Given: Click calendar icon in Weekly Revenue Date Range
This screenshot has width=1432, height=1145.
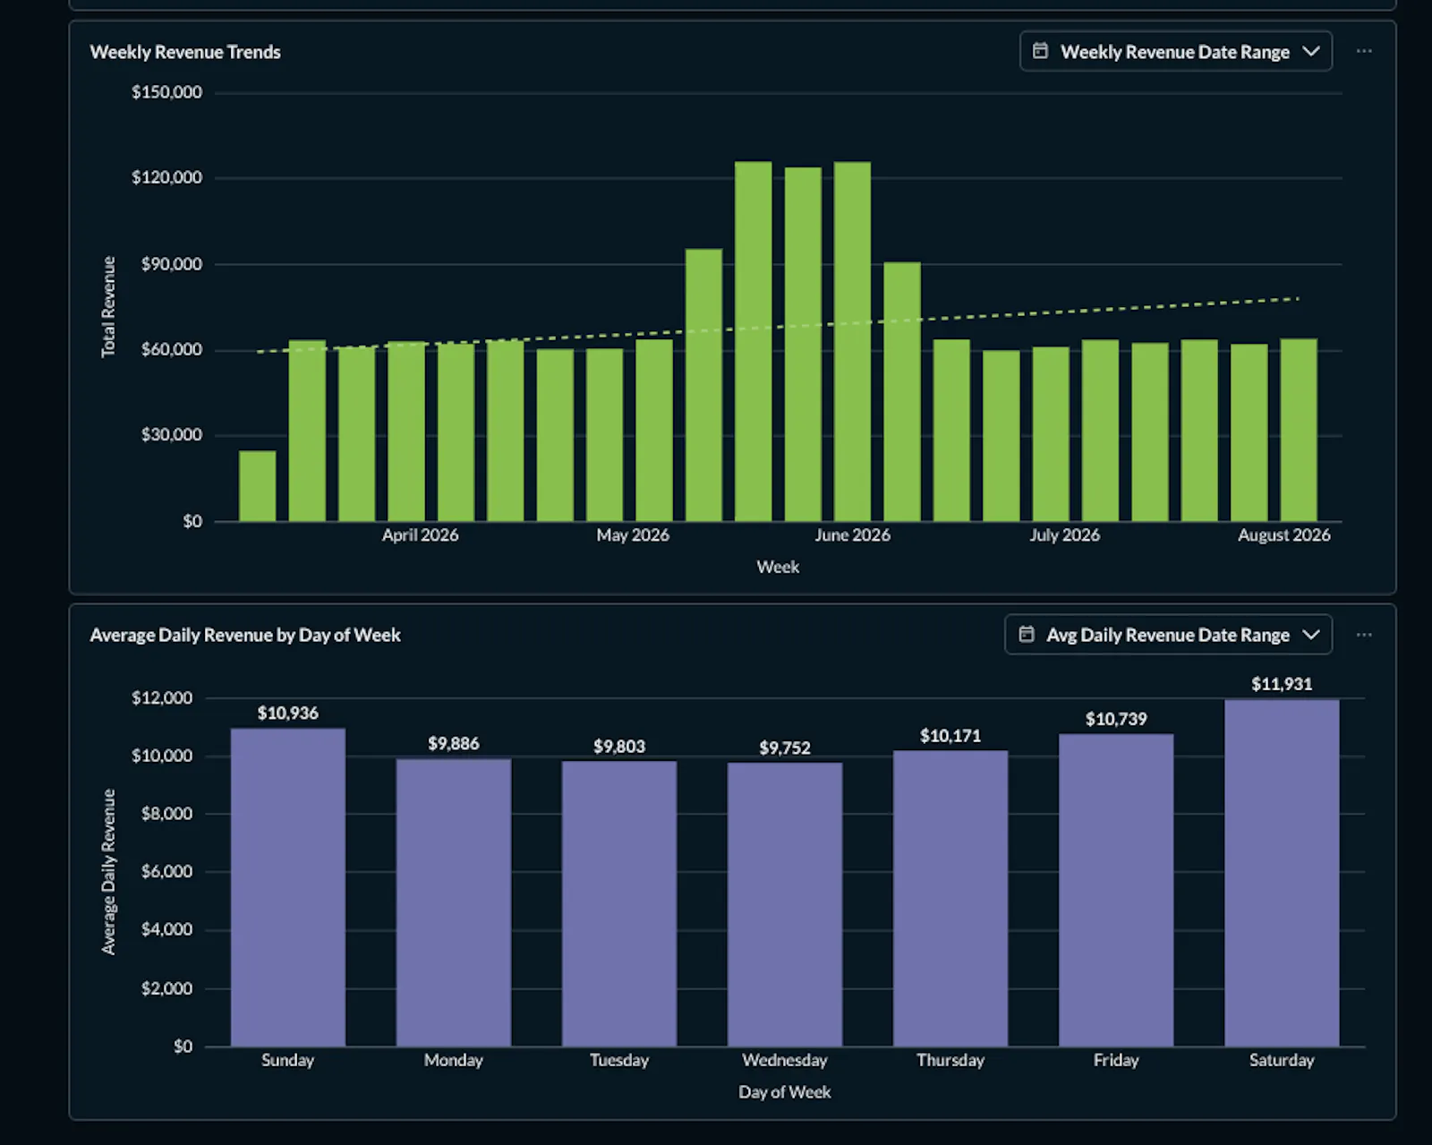Looking at the screenshot, I should 1040,51.
